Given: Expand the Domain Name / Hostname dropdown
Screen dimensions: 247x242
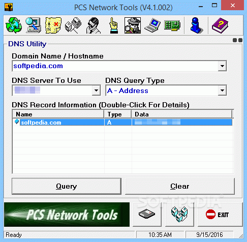Looking at the screenshot, I should [222, 66].
